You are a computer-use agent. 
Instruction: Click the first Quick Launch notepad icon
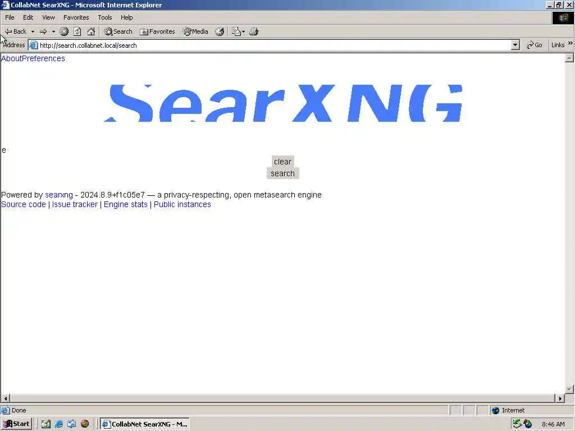[46, 424]
